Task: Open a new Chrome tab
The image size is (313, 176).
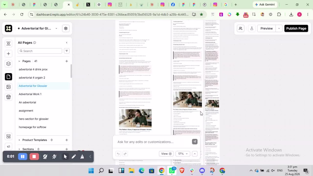Action: click(x=236, y=4)
